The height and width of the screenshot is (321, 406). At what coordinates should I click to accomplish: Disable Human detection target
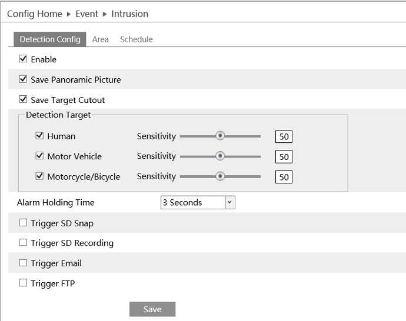point(40,136)
